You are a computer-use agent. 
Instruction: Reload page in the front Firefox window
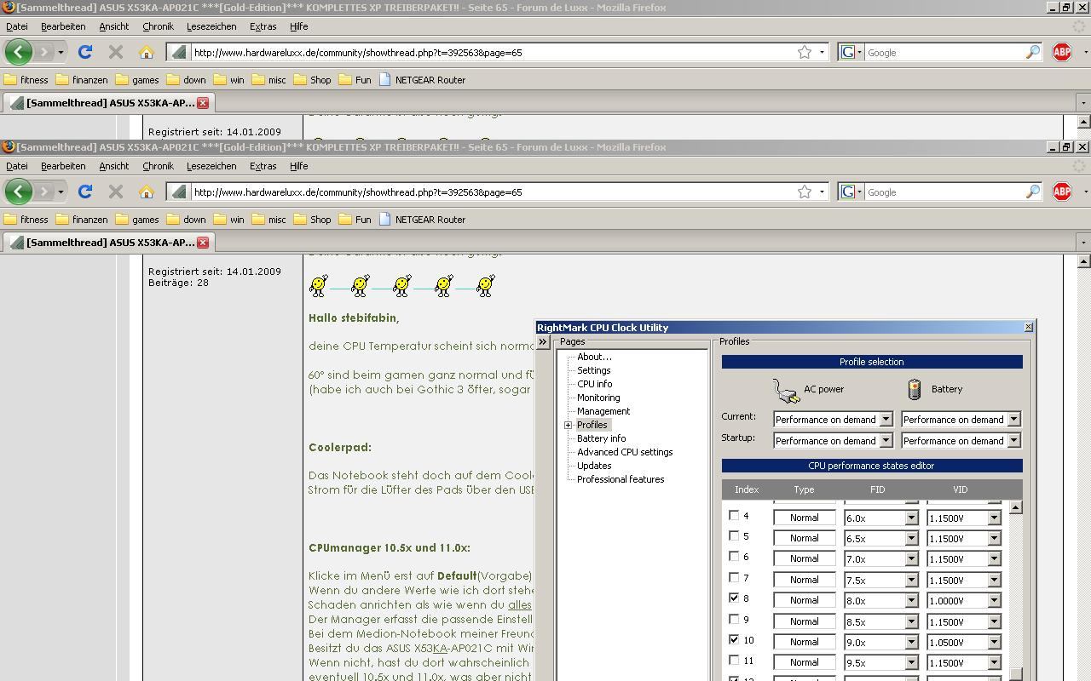click(x=85, y=192)
